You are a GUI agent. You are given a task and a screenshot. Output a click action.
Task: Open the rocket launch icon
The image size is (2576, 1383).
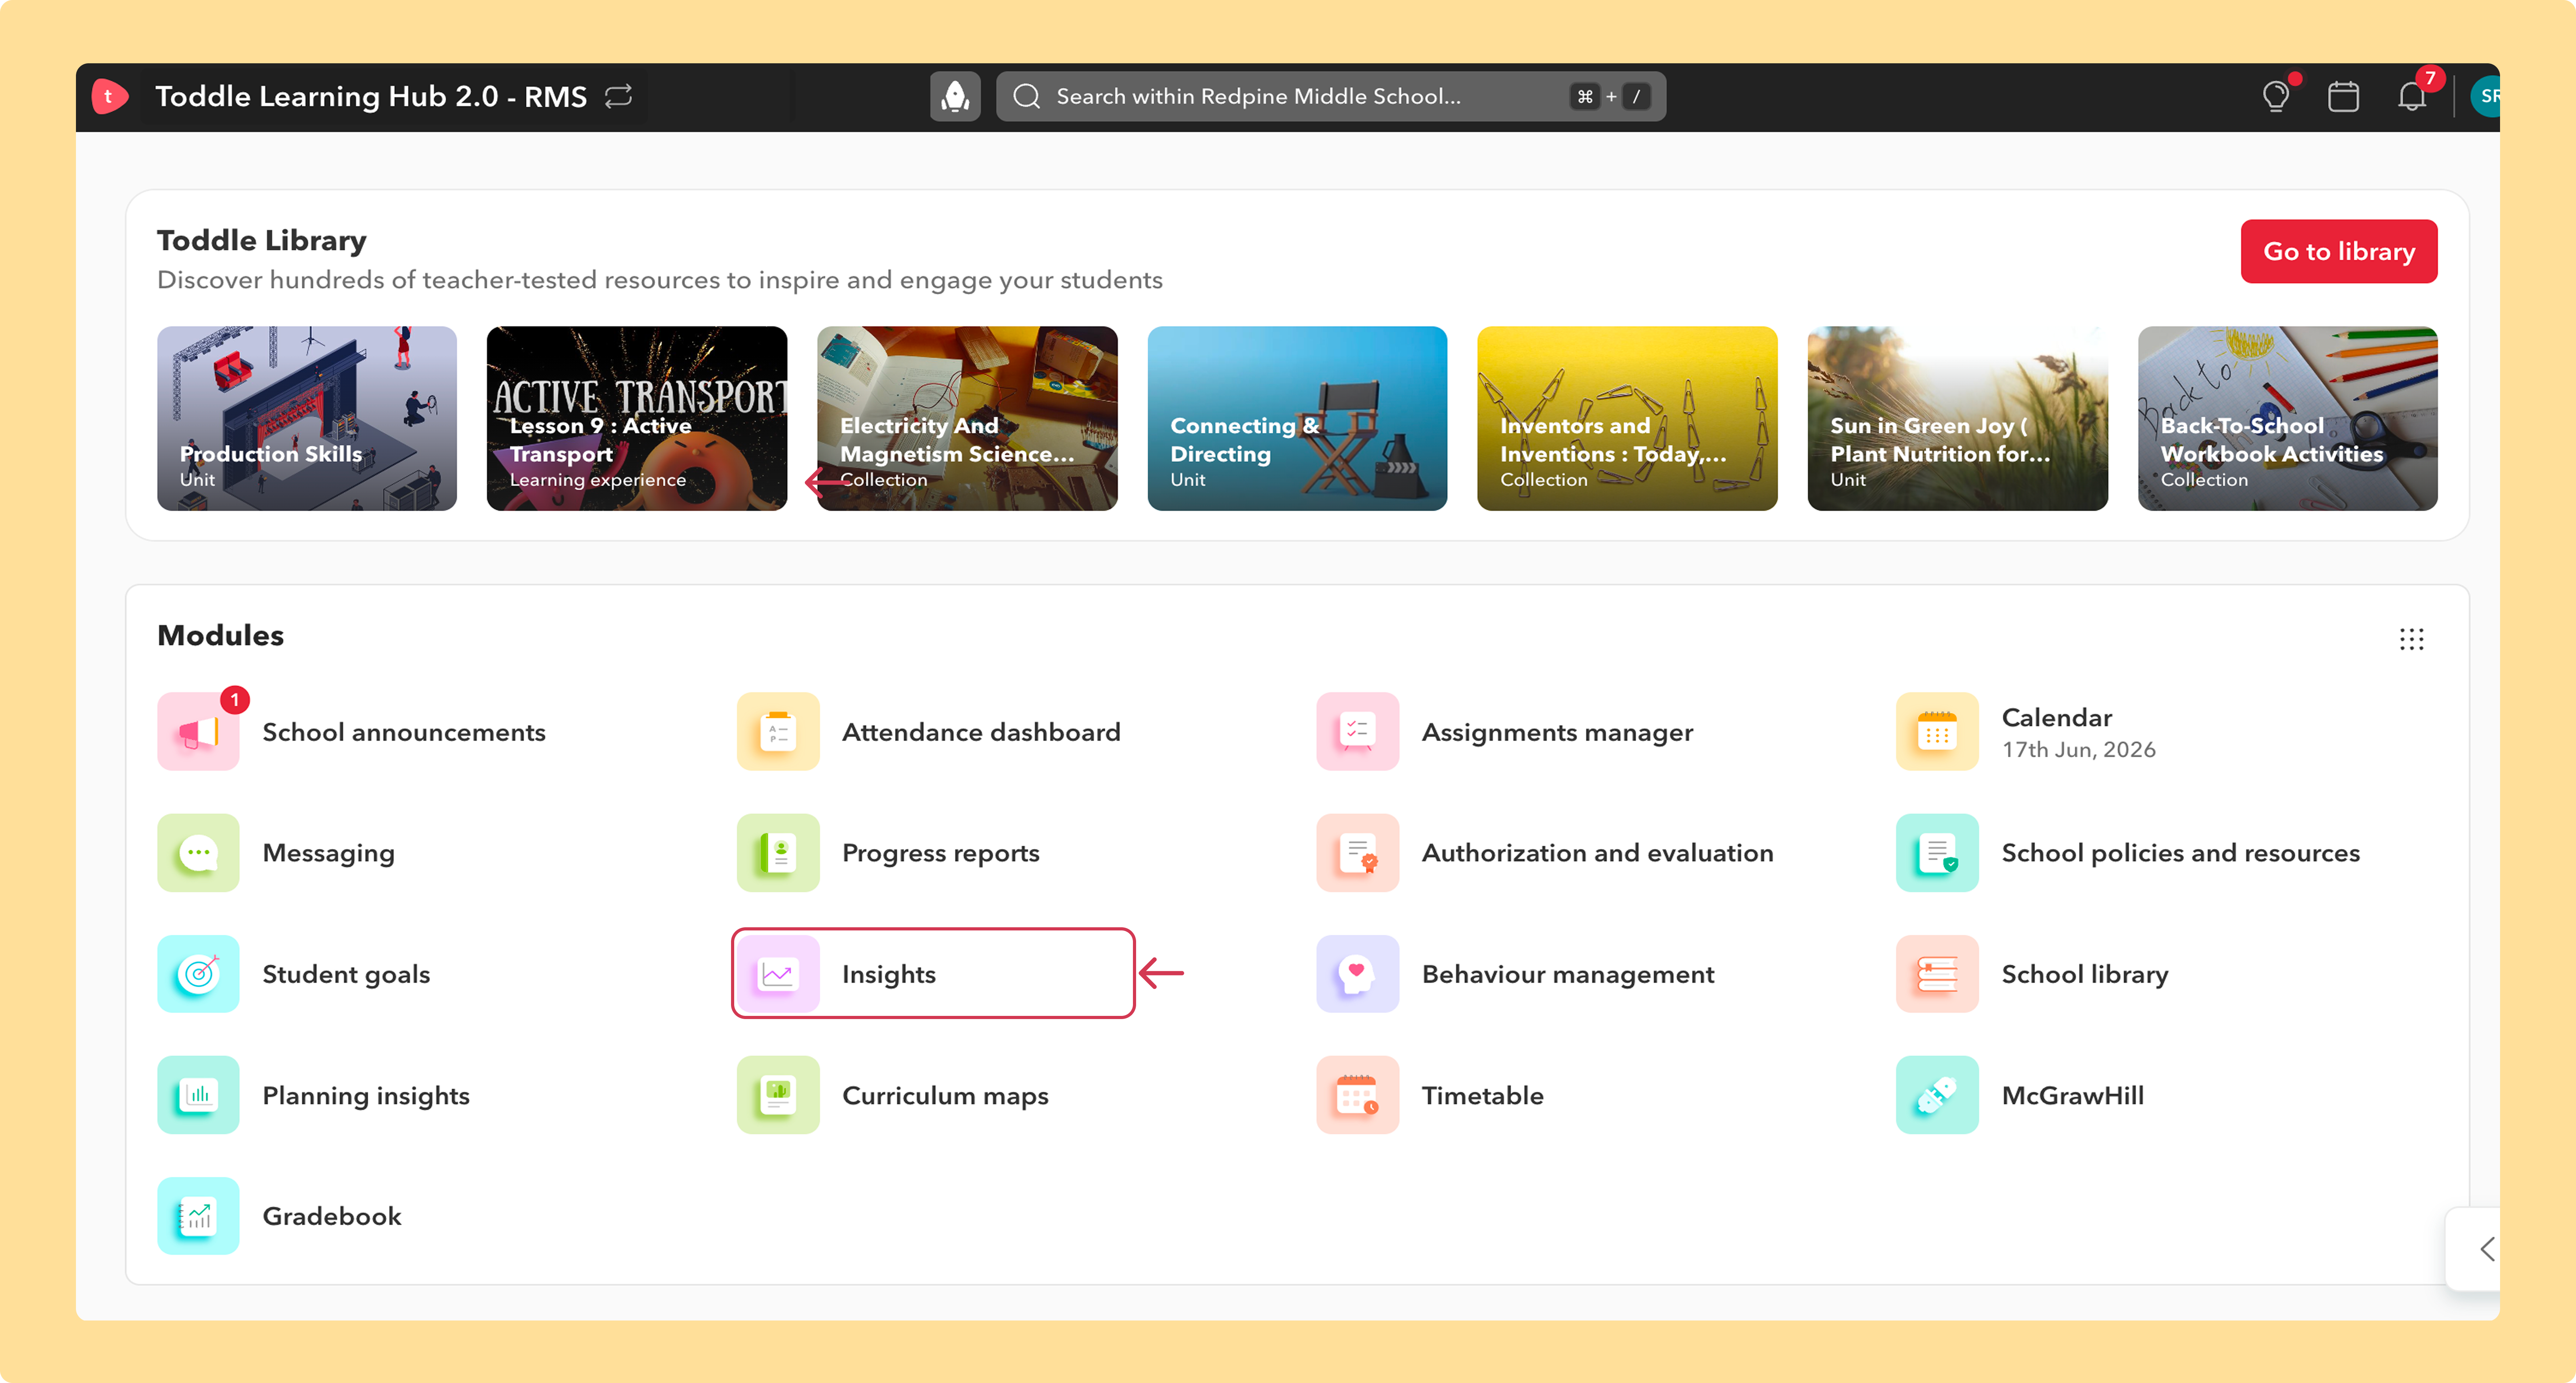pyautogui.click(x=955, y=97)
